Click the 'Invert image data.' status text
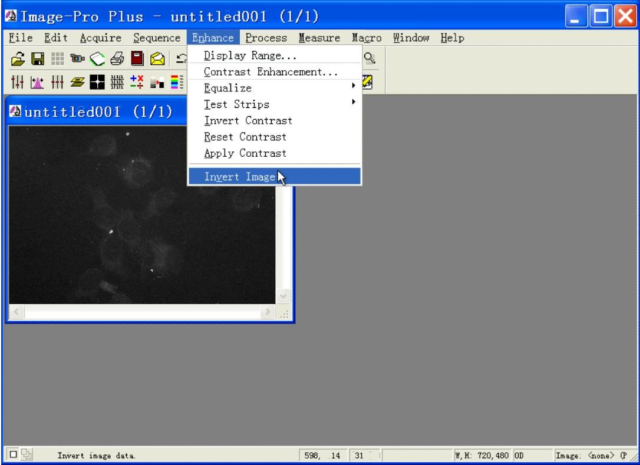Image resolution: width=640 pixels, height=465 pixels. (96, 456)
